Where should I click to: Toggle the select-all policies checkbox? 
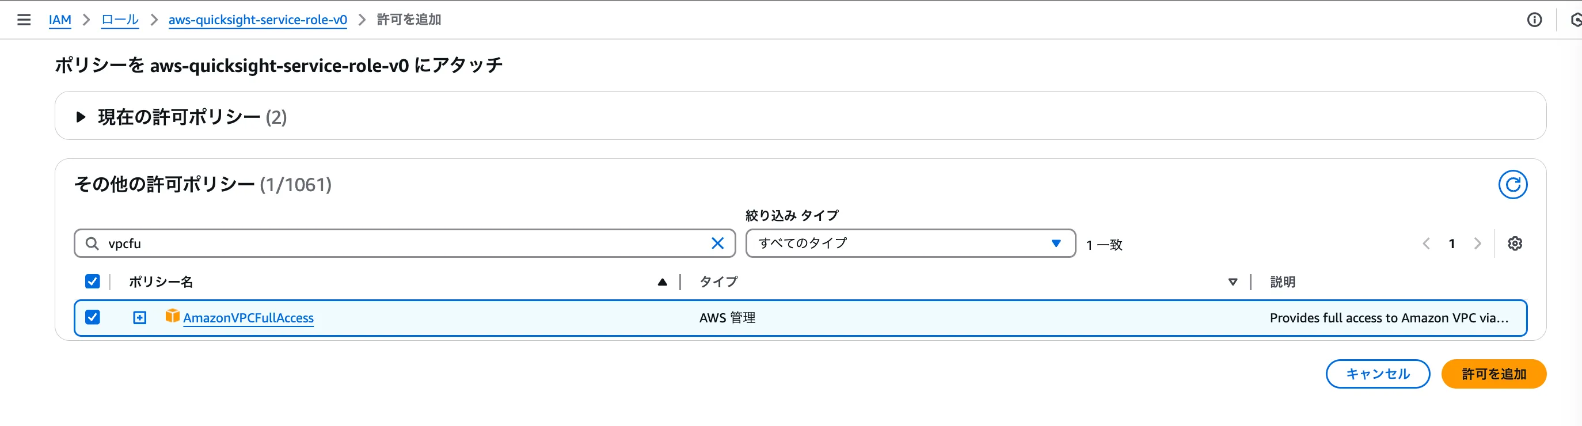(x=93, y=282)
